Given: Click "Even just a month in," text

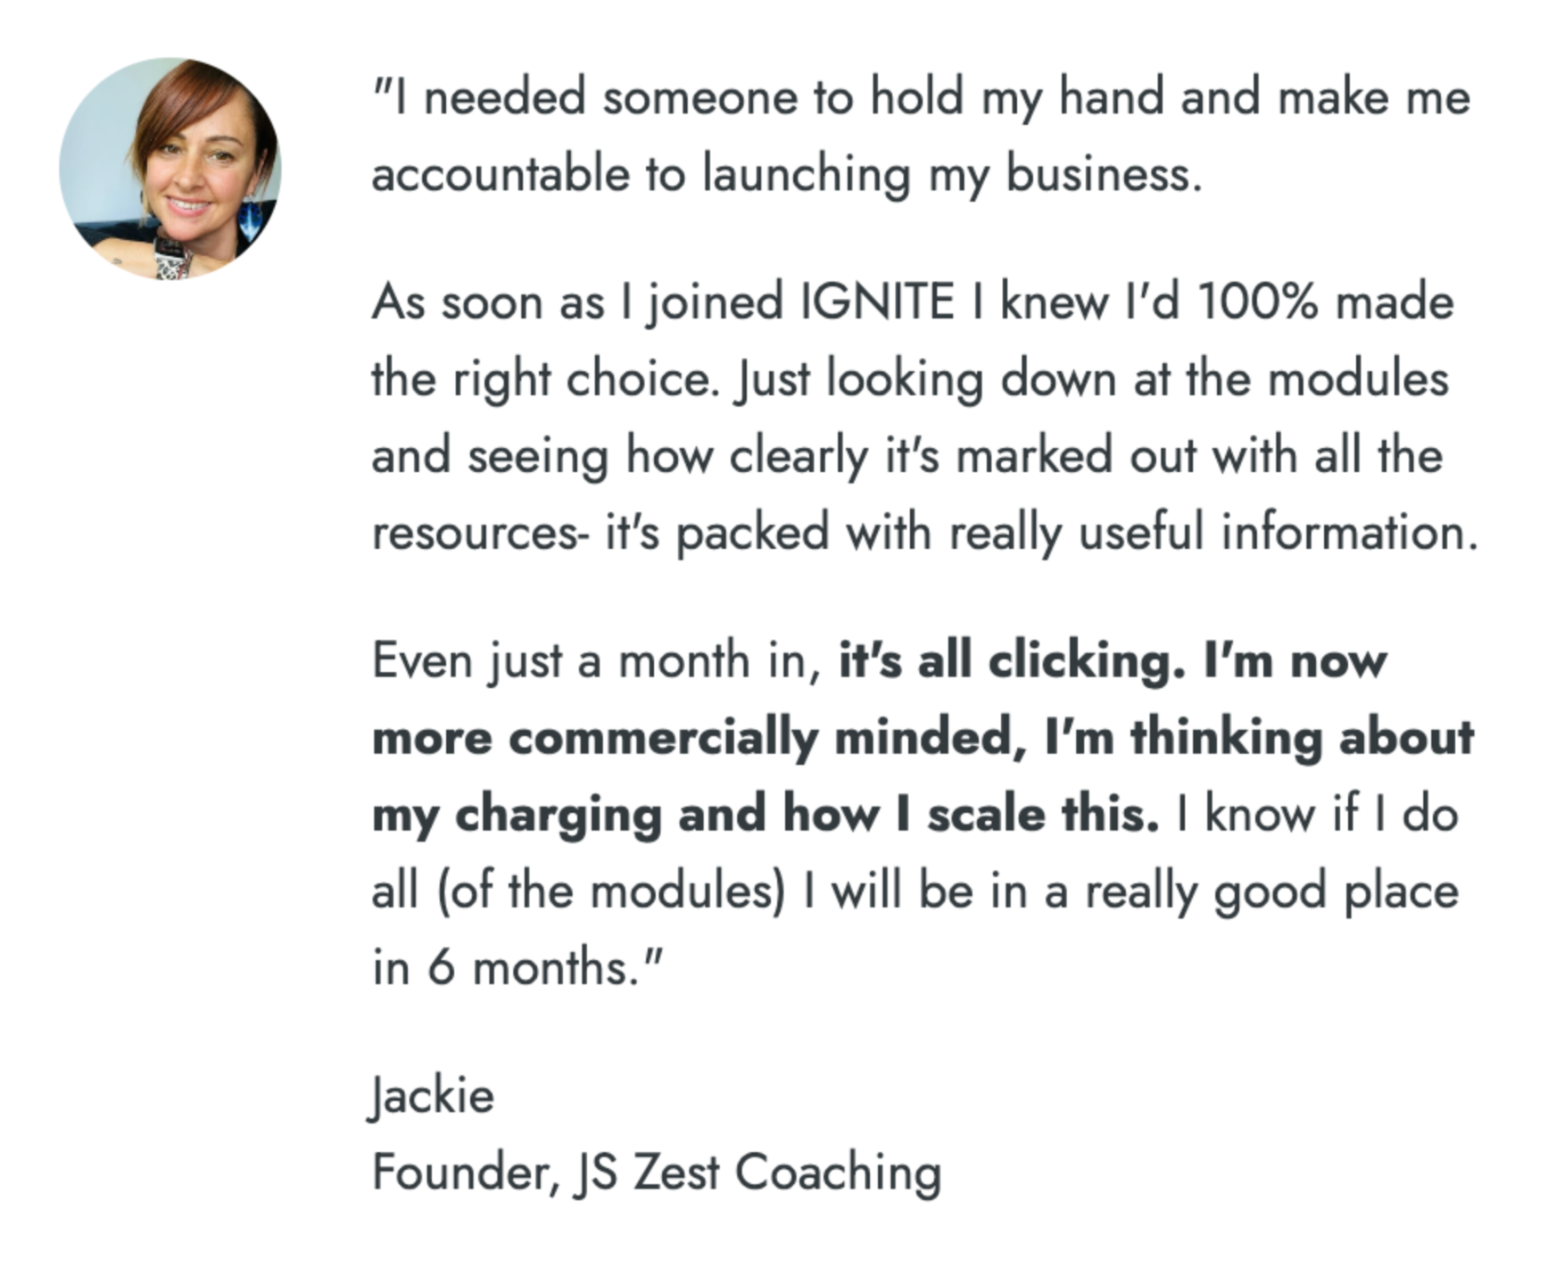Looking at the screenshot, I should 596,661.
